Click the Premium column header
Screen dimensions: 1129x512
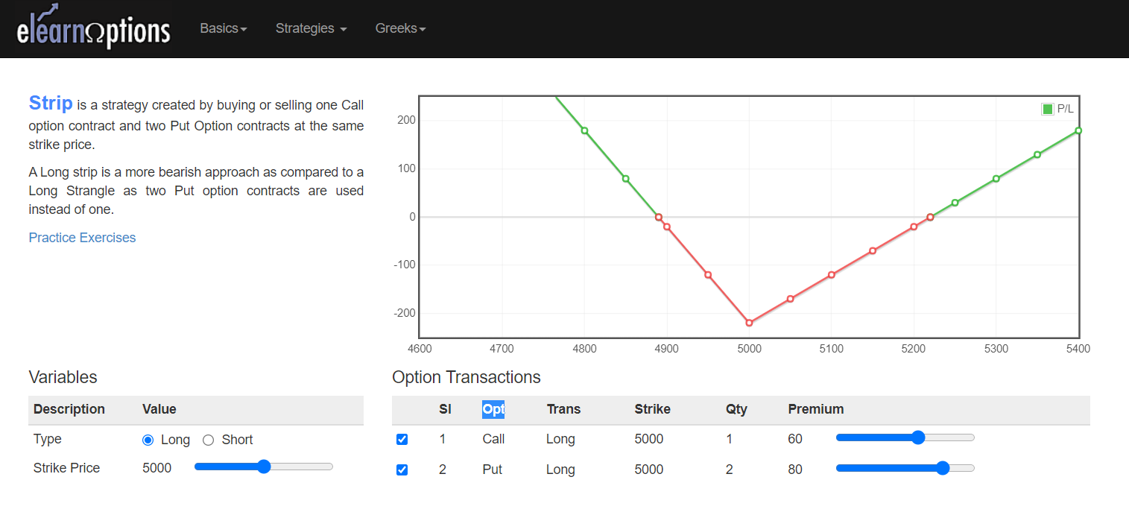coord(815,409)
